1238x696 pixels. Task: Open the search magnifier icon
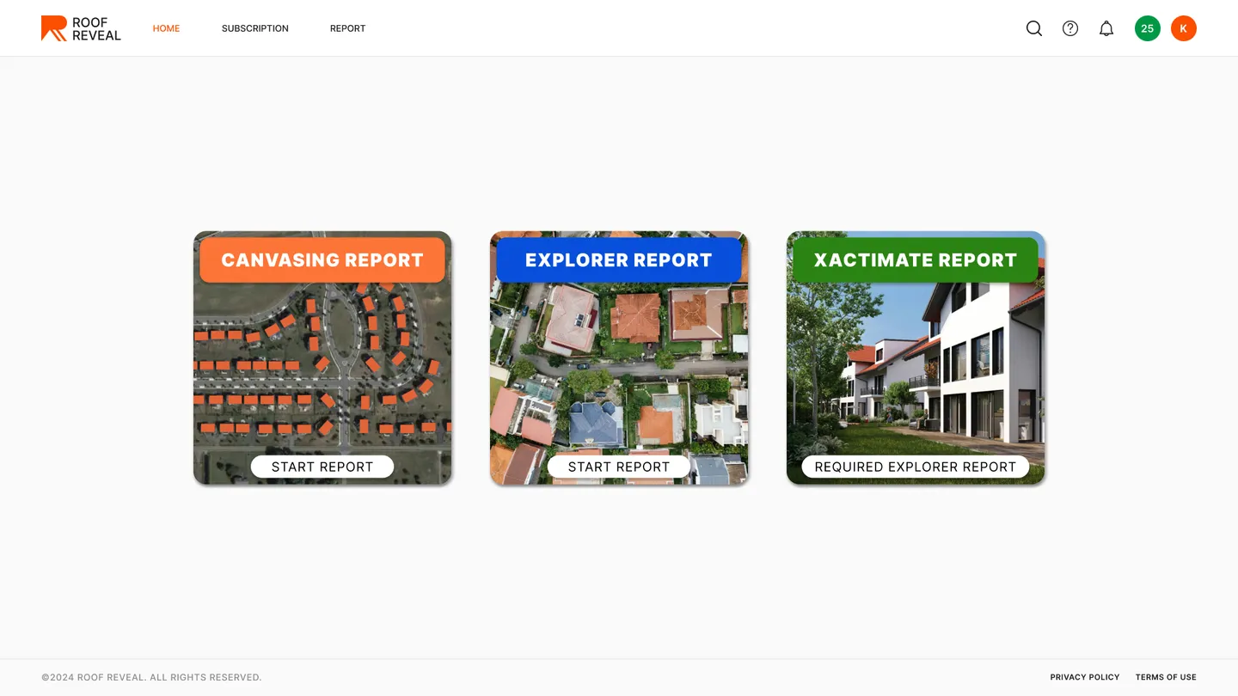point(1034,28)
